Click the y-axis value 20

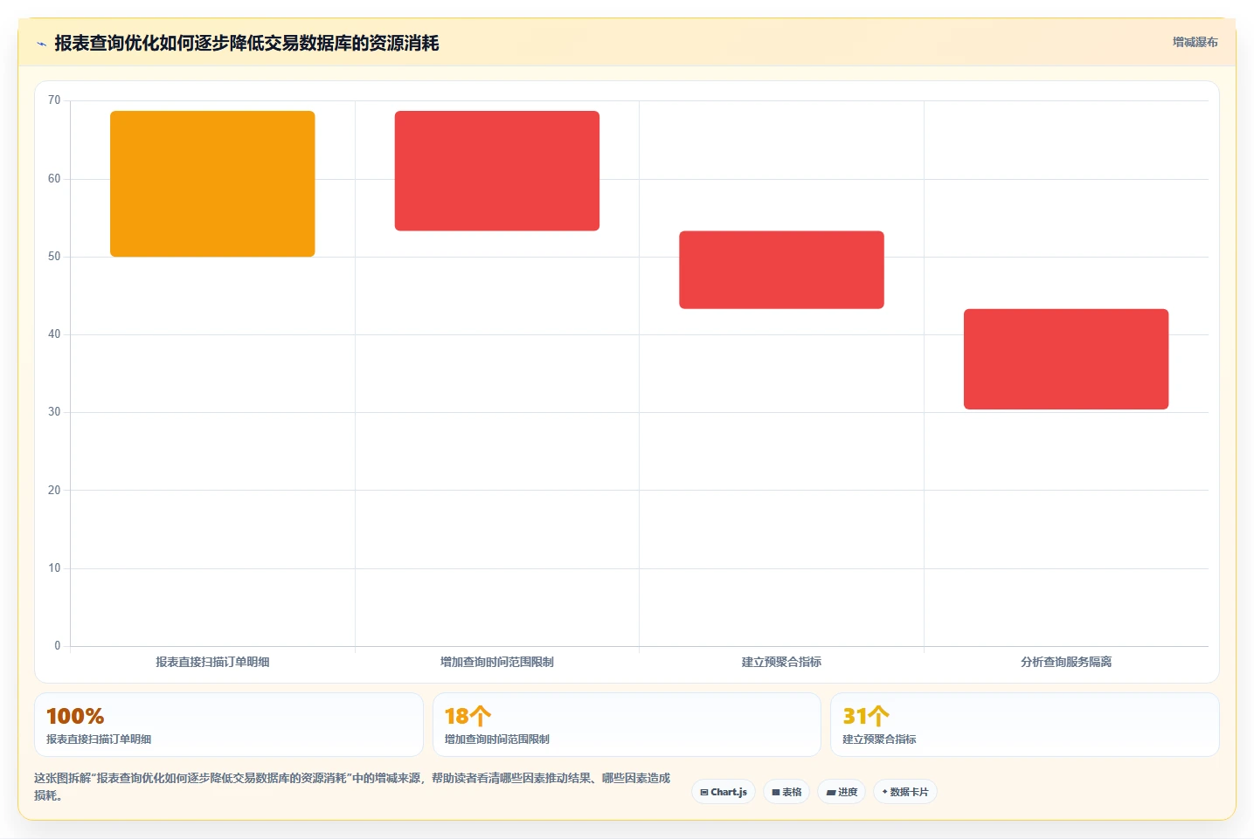click(x=54, y=491)
